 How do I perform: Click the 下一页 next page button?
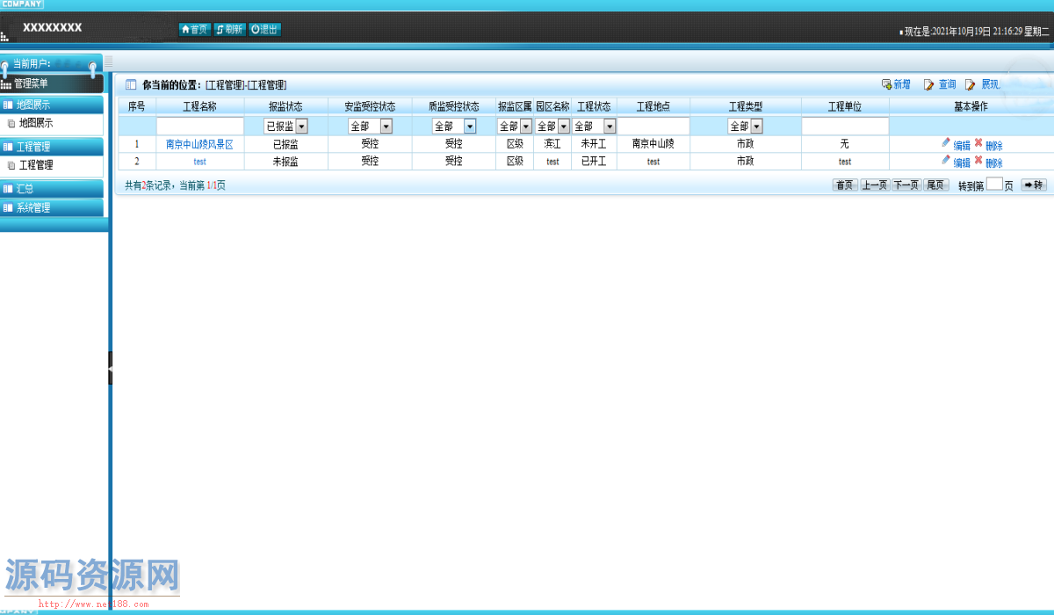[906, 185]
